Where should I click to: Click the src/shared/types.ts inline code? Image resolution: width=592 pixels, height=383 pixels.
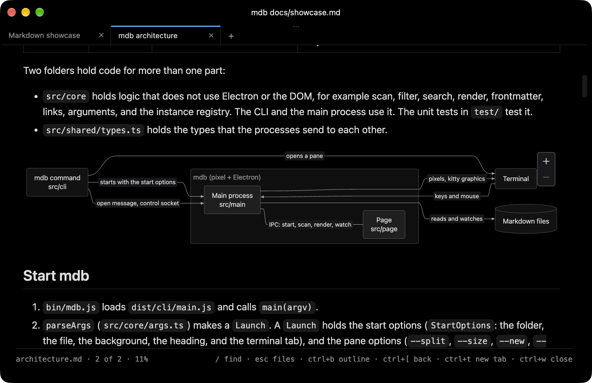click(x=93, y=130)
